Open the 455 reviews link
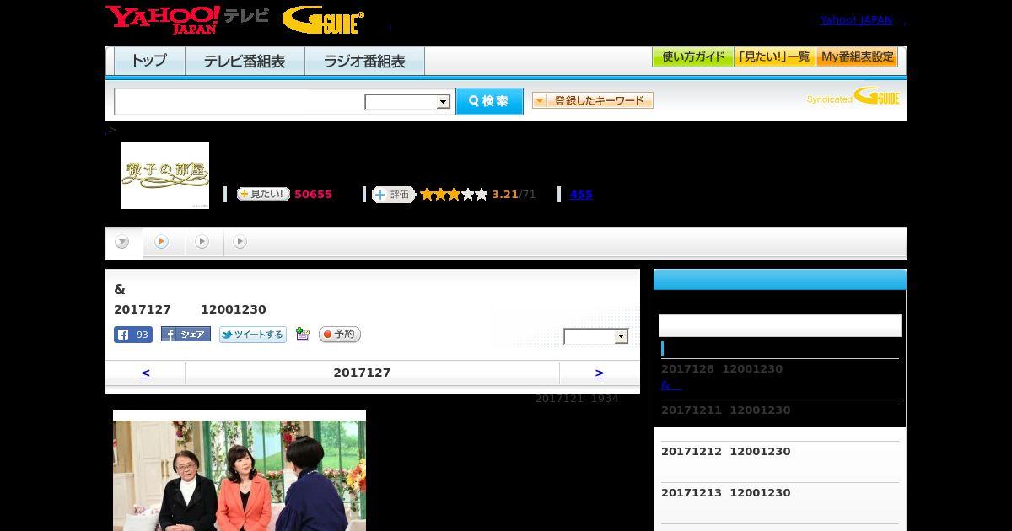 (x=581, y=195)
